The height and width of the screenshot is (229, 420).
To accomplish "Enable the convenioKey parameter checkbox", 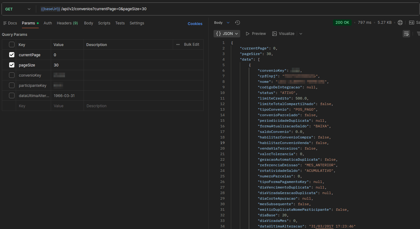I will pyautogui.click(x=12, y=75).
